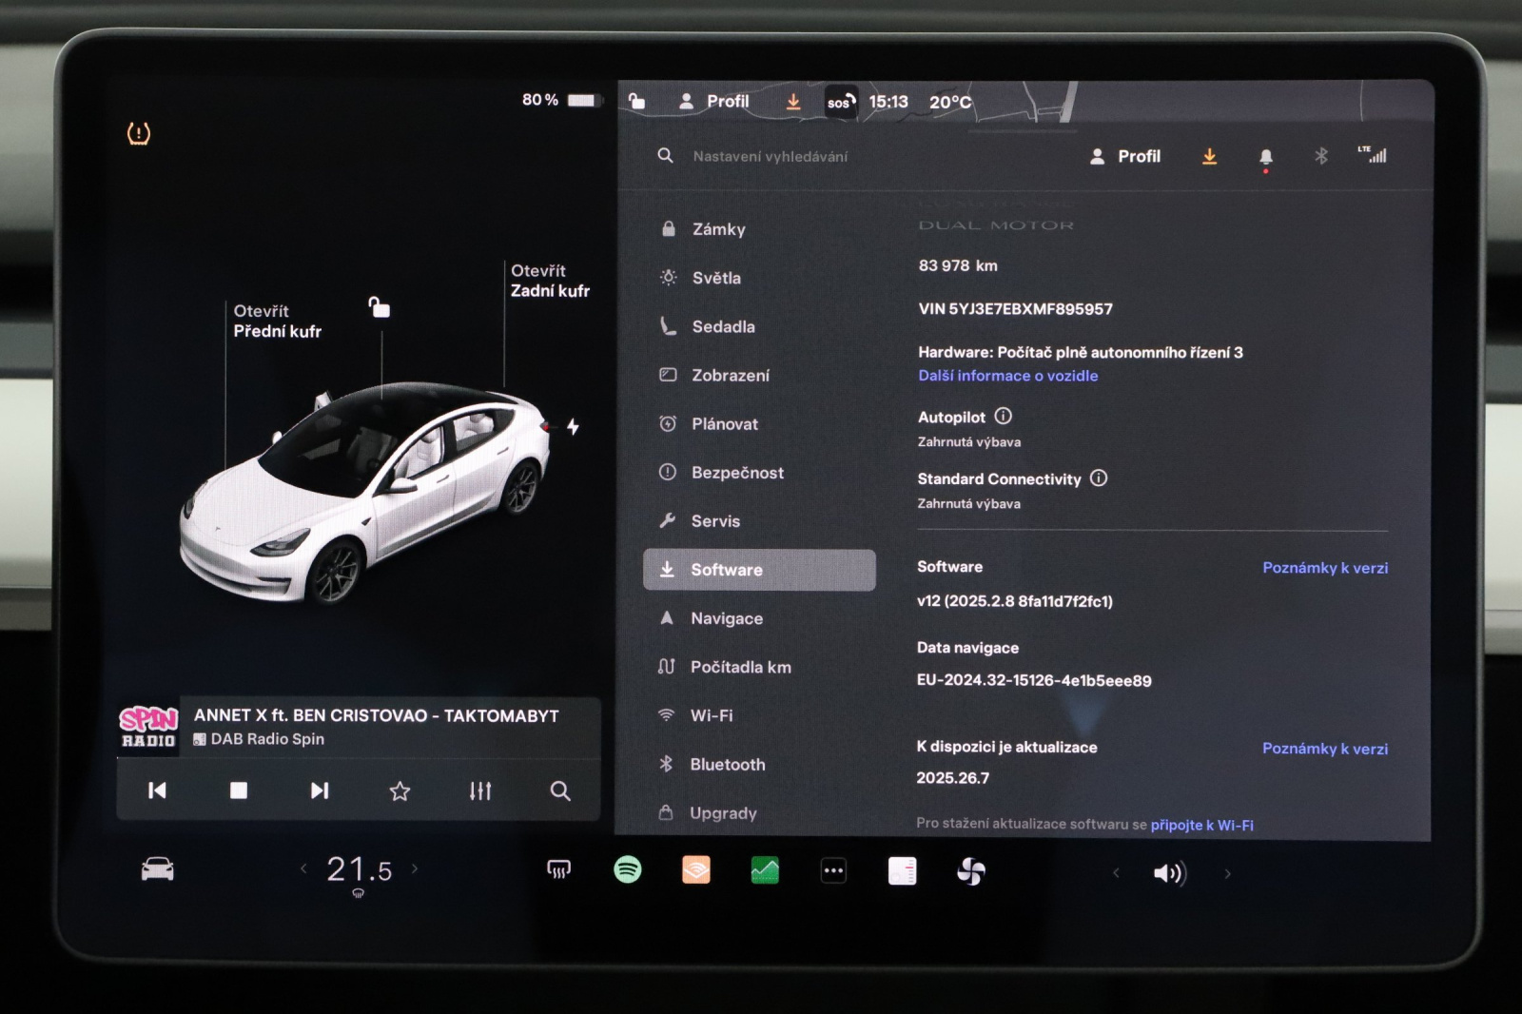Tap the speaker volume icon
Viewport: 1522px width, 1014px height.
(1169, 873)
